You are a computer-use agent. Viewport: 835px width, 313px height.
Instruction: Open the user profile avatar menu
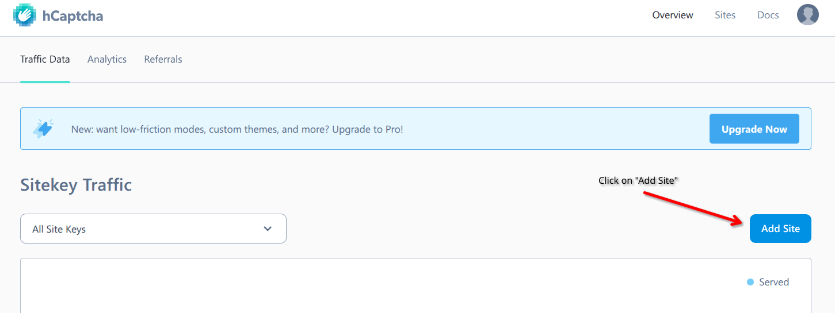(x=807, y=15)
